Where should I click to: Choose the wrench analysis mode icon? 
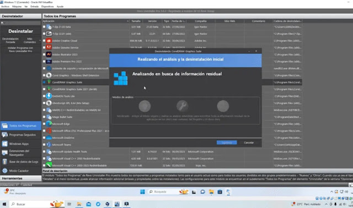pos(183,106)
